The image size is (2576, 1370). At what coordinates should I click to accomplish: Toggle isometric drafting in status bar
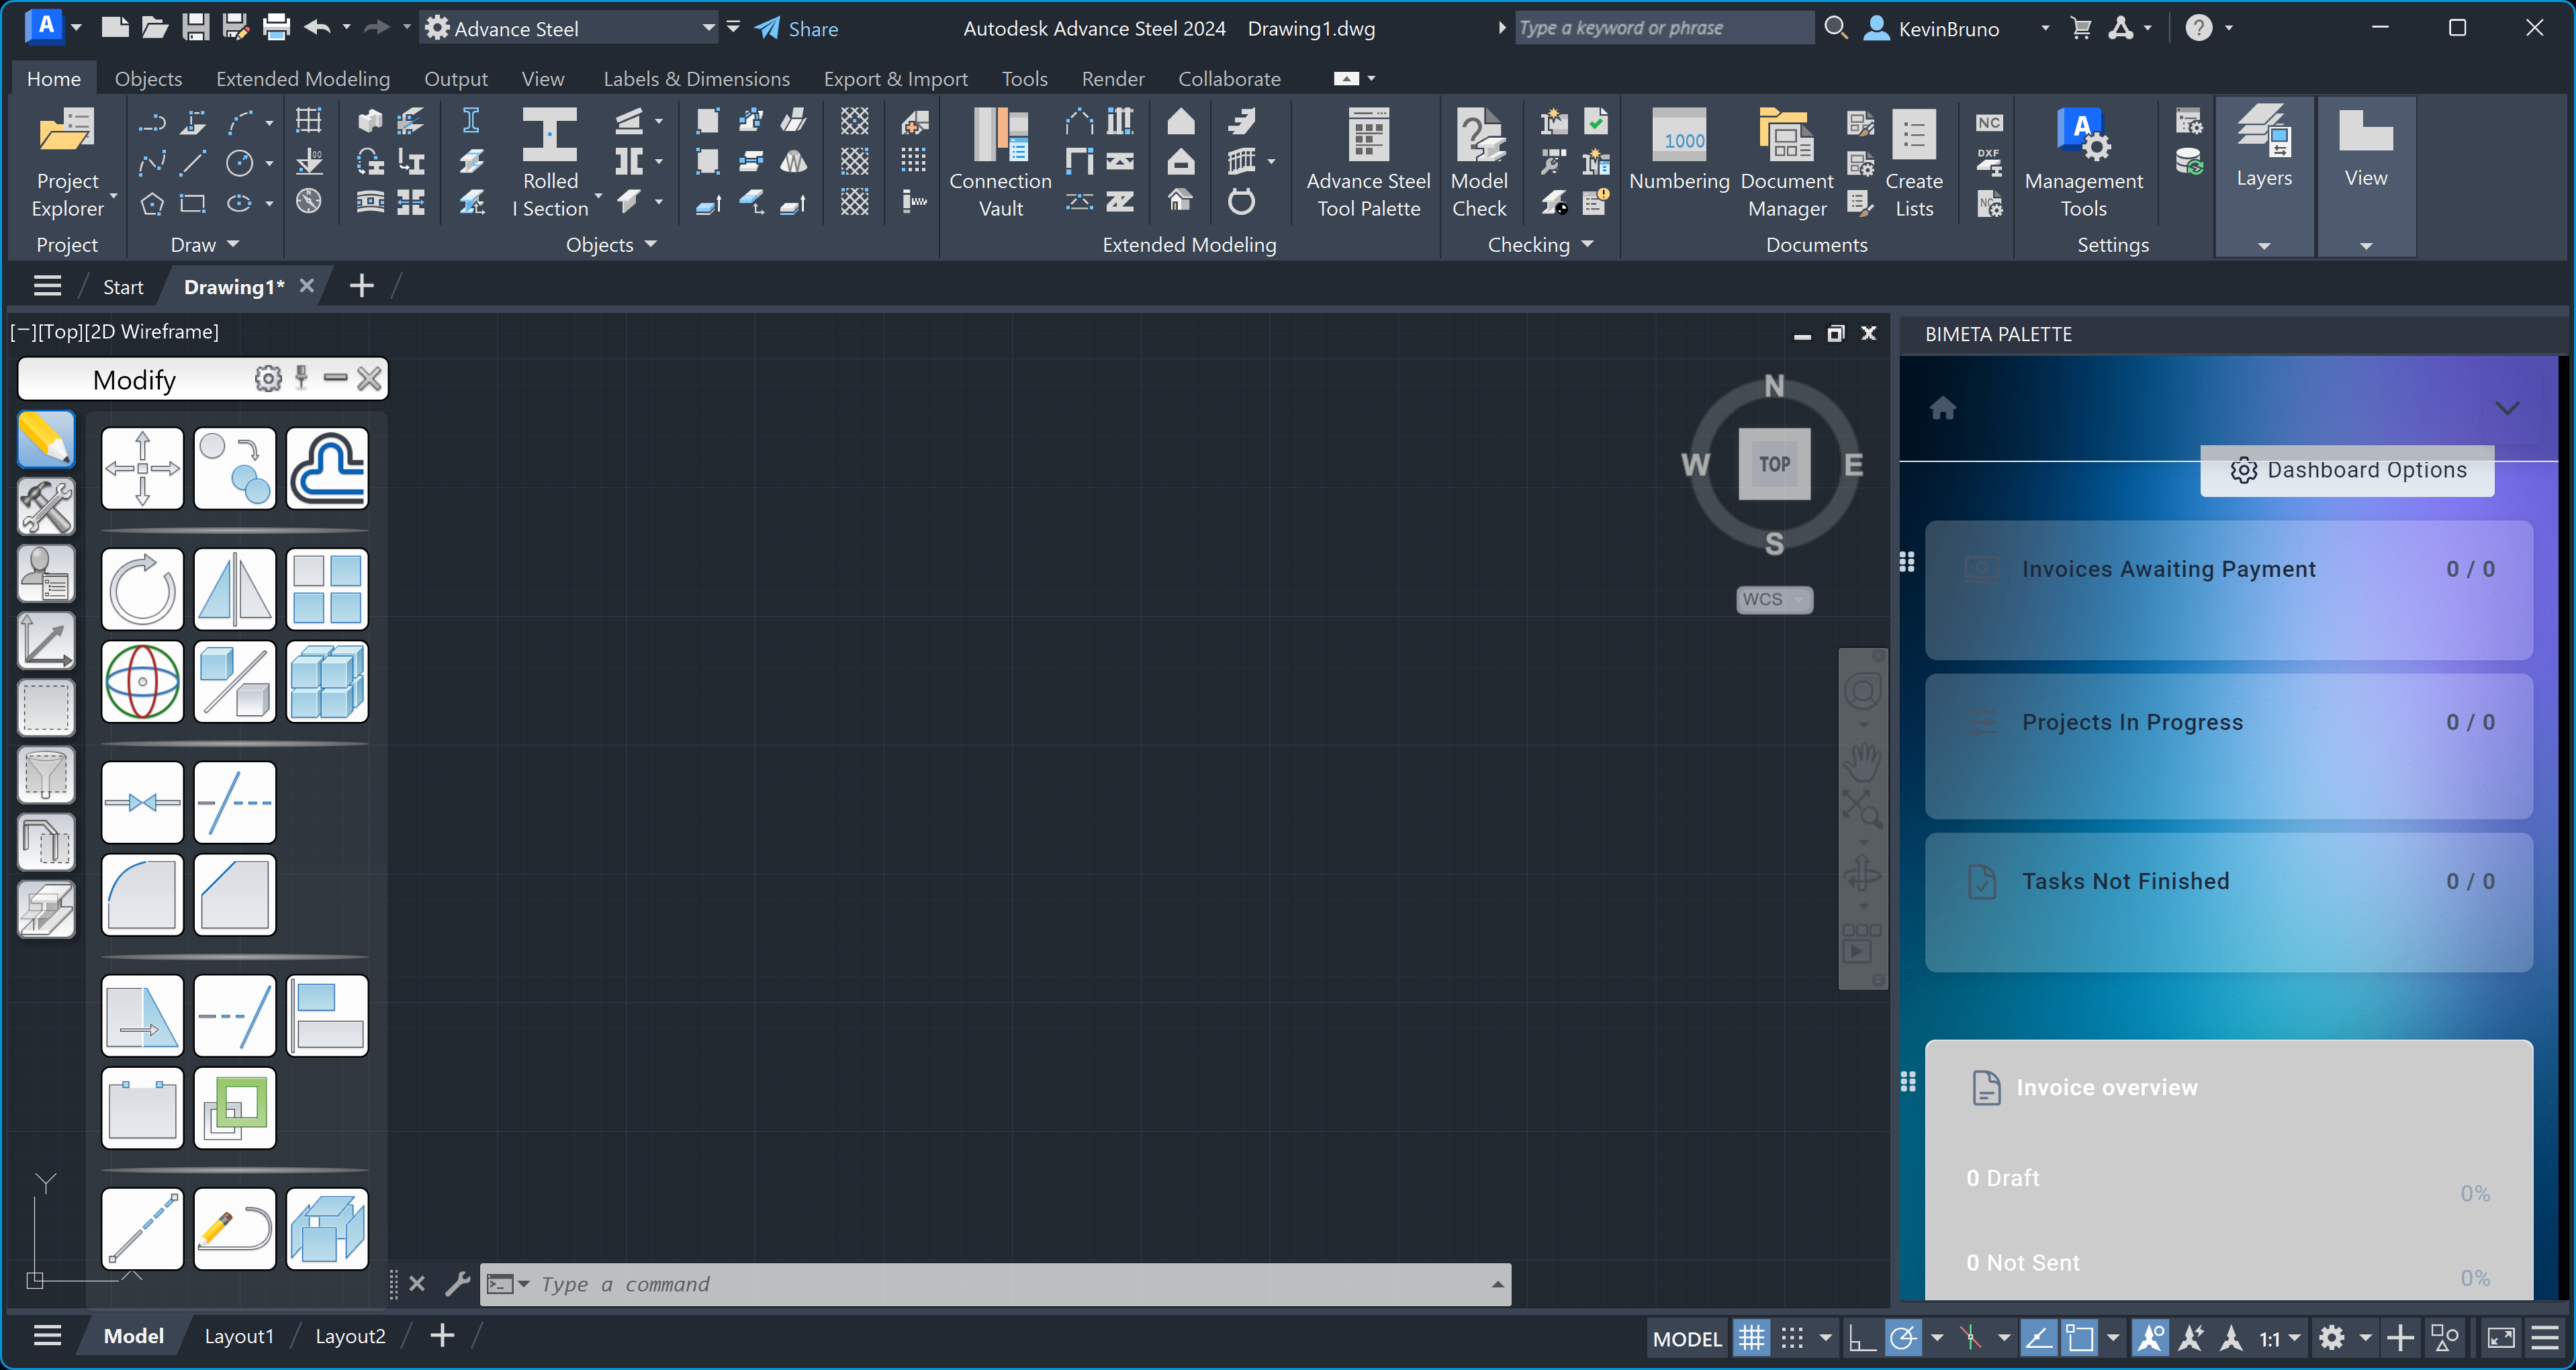(x=1970, y=1337)
